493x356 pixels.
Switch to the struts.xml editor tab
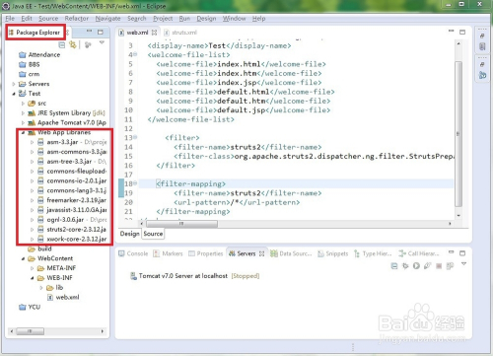pyautogui.click(x=180, y=33)
